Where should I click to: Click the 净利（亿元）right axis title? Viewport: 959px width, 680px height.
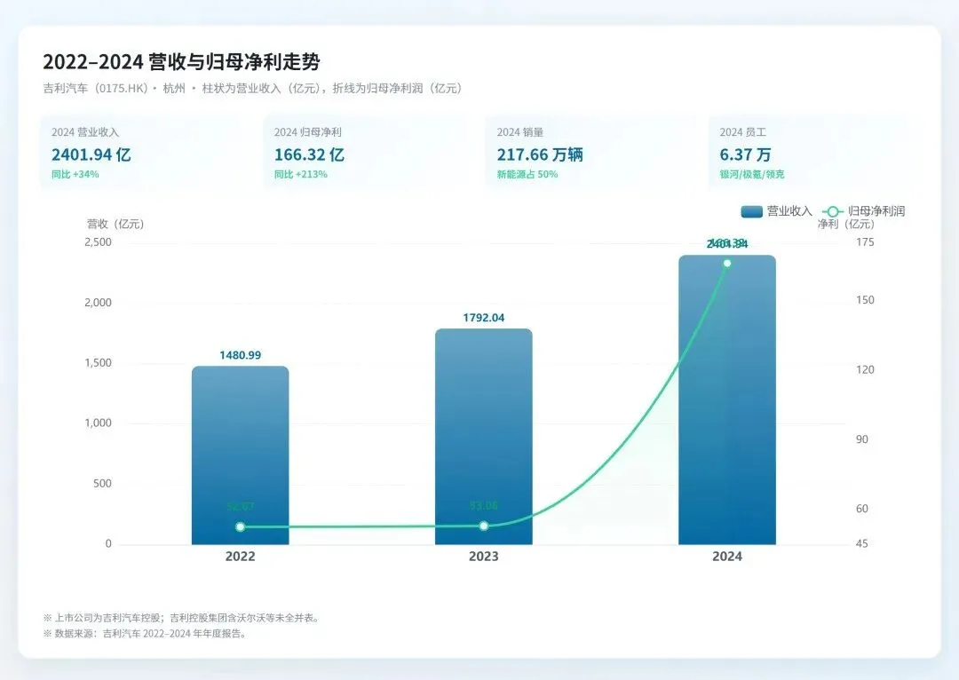[x=846, y=225]
